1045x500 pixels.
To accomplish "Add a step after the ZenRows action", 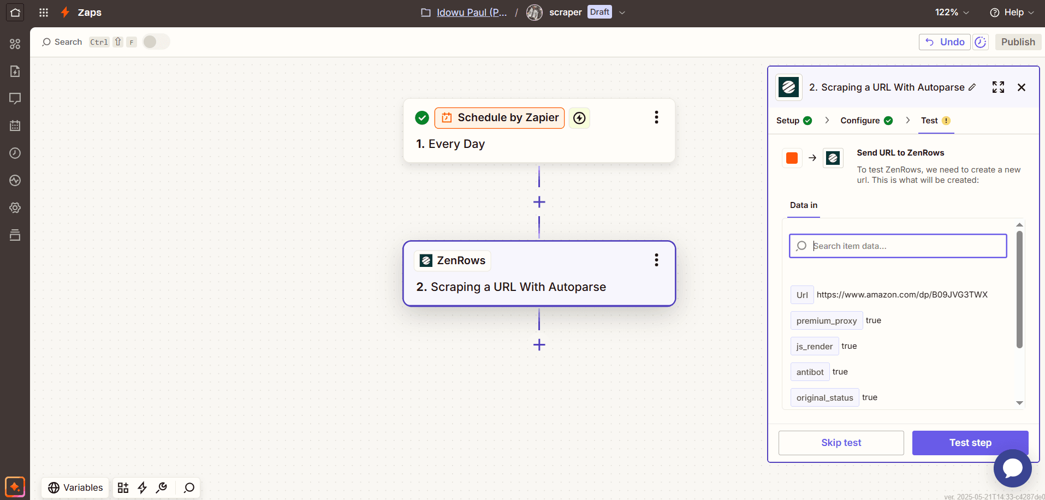I will (x=539, y=345).
